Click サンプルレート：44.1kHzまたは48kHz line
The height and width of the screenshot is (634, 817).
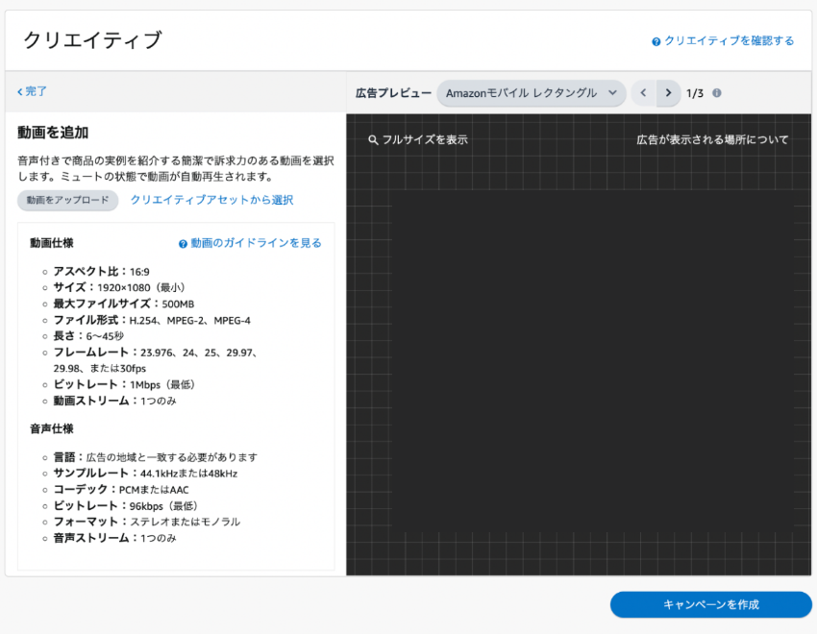(x=145, y=474)
